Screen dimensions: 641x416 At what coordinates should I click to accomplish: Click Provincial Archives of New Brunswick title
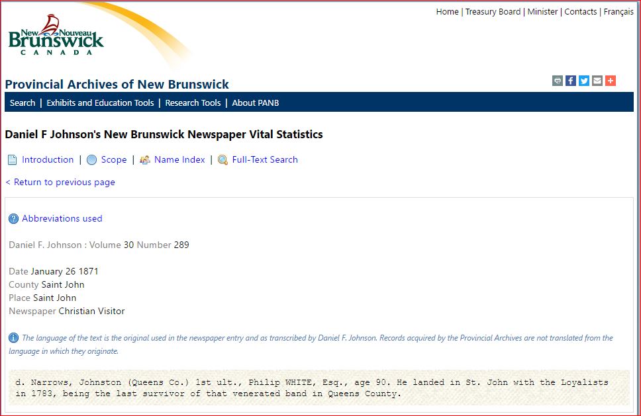(117, 85)
